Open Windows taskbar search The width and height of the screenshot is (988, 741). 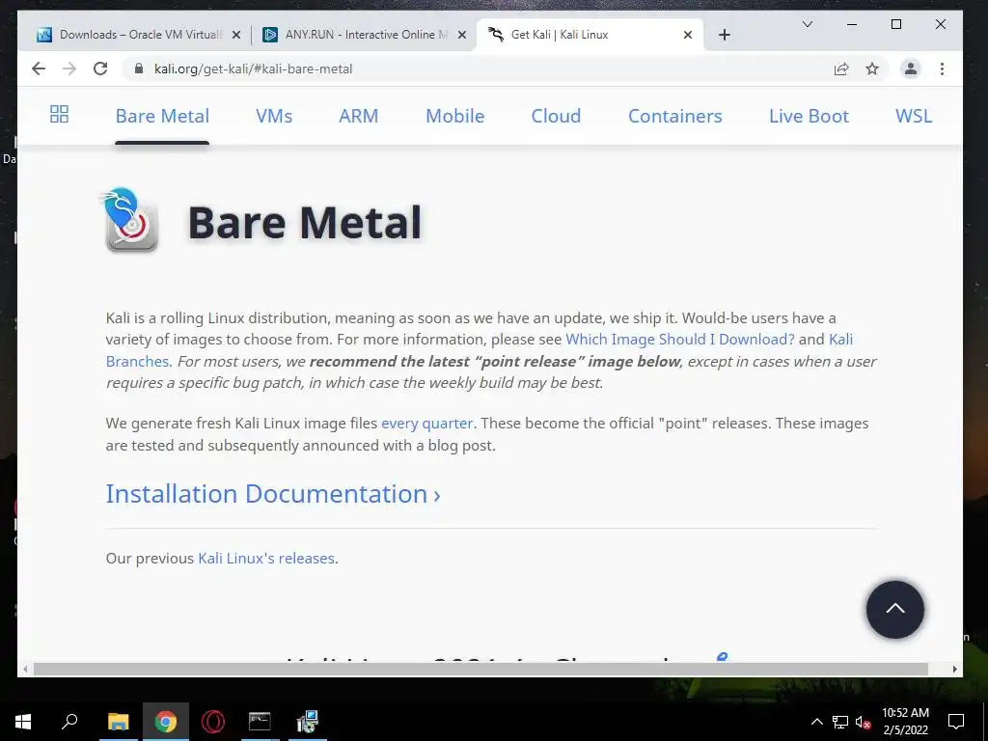[69, 722]
